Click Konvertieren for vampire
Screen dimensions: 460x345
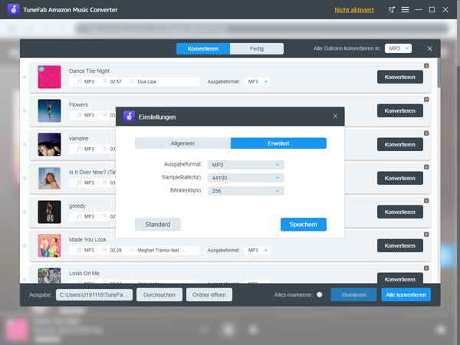[400, 144]
